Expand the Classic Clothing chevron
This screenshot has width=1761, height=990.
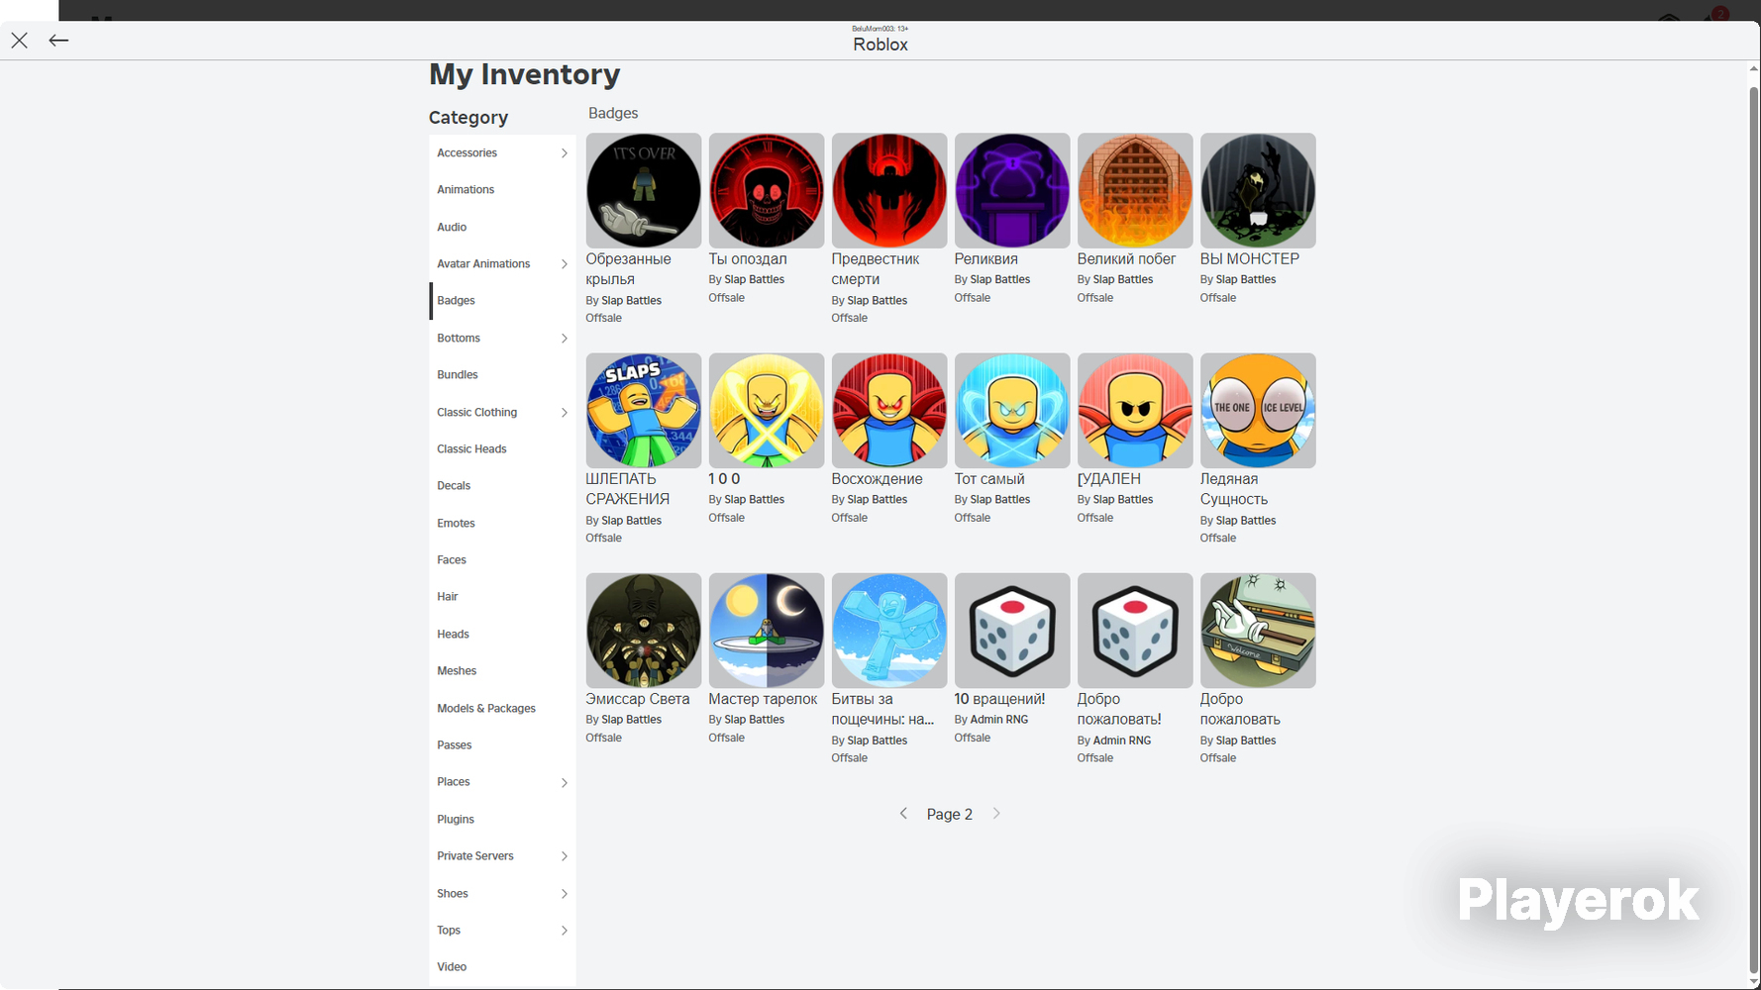565,413
